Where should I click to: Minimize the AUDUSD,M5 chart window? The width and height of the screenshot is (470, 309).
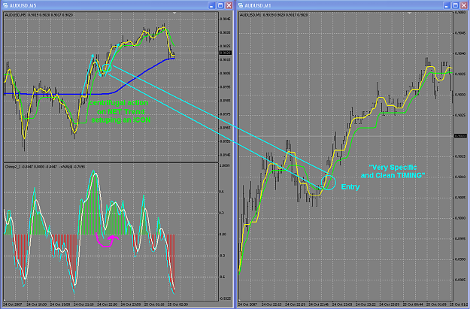pyautogui.click(x=211, y=5)
